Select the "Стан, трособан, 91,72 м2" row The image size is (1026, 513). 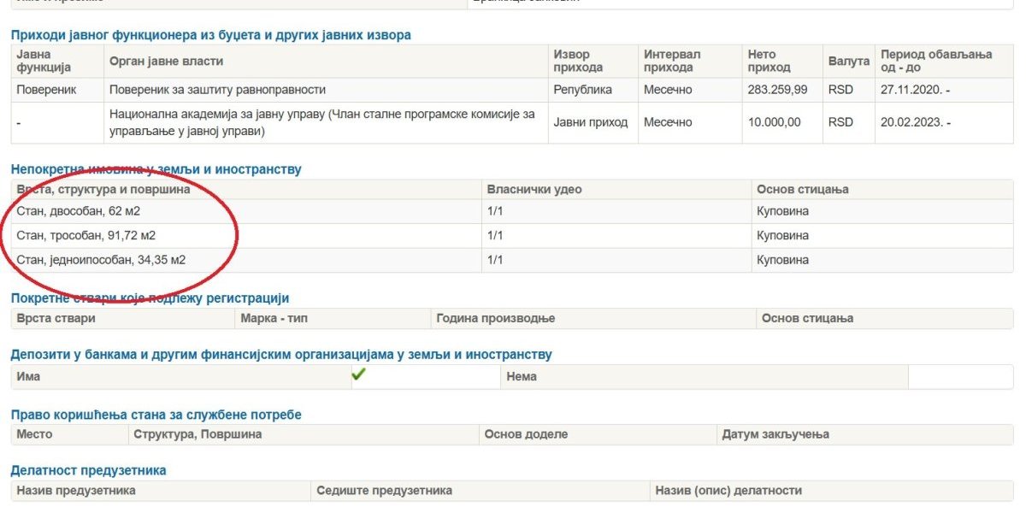(85, 235)
